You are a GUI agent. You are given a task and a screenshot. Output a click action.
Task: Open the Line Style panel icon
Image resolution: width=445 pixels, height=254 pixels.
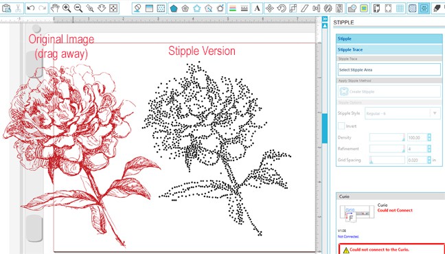pyautogui.click(x=244, y=8)
